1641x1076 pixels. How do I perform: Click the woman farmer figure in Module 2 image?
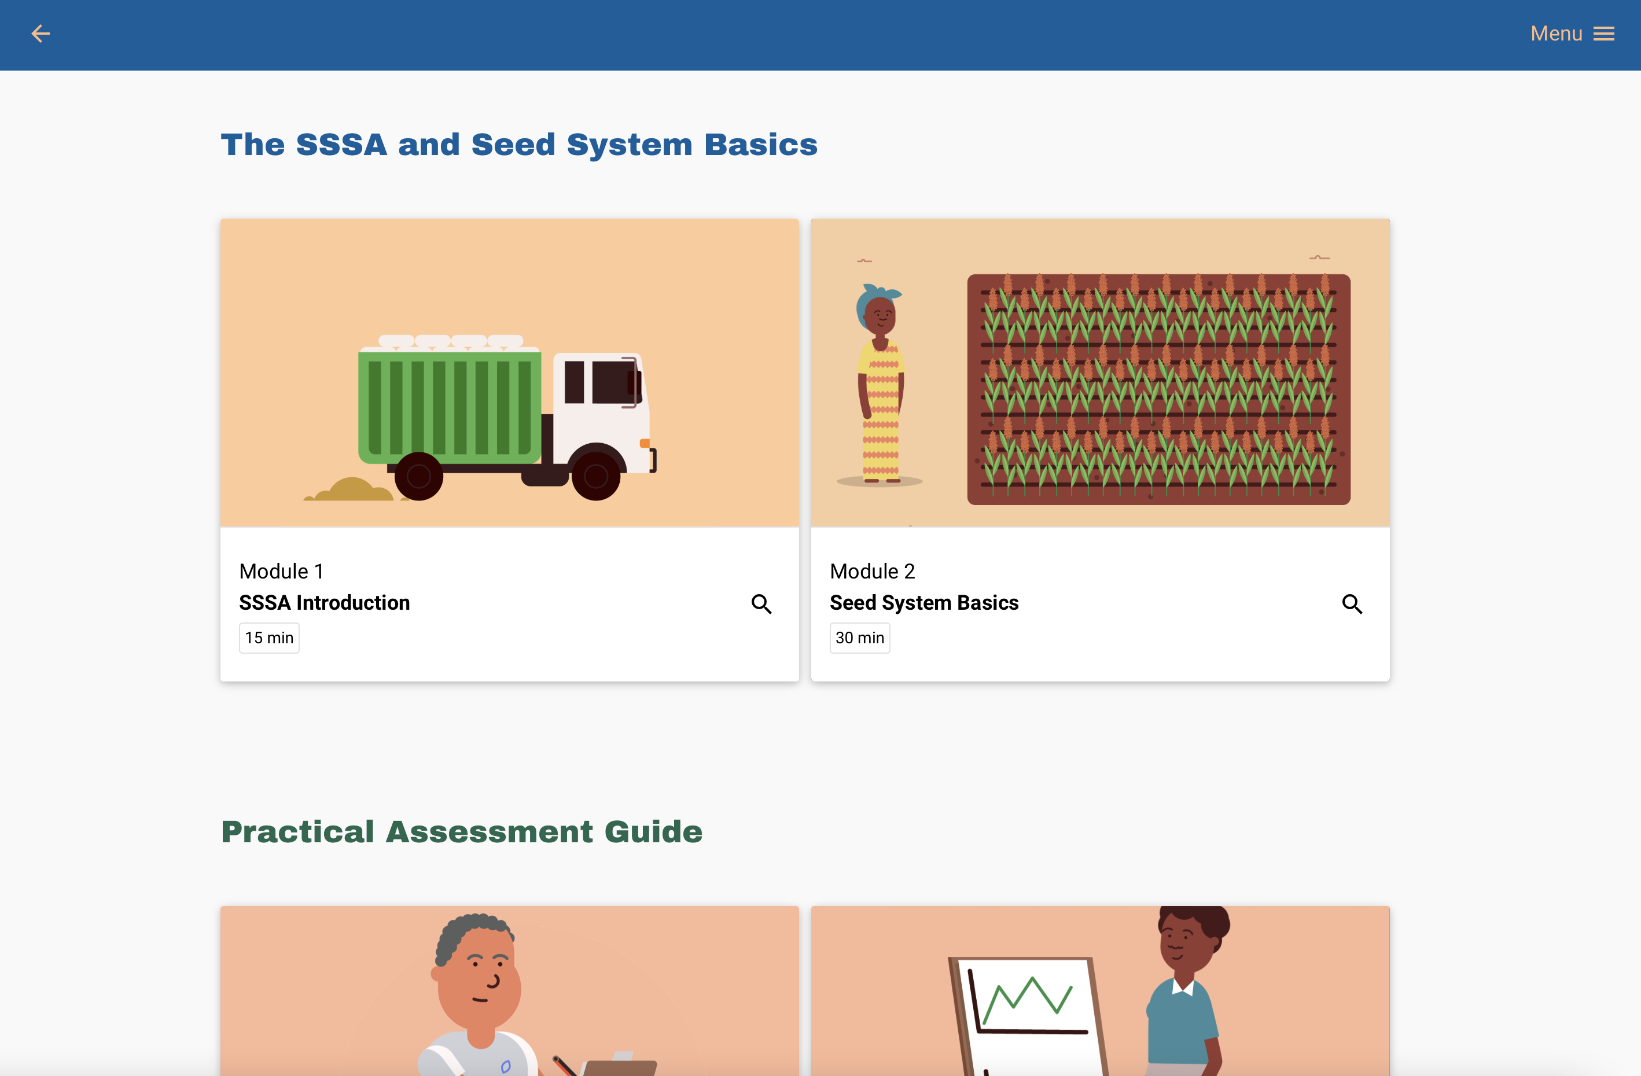point(881,386)
